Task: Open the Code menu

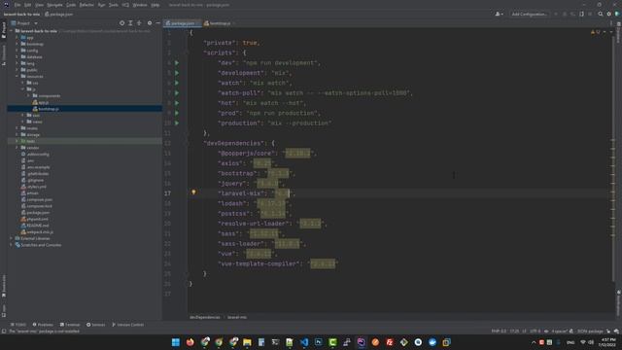Action: (71, 5)
